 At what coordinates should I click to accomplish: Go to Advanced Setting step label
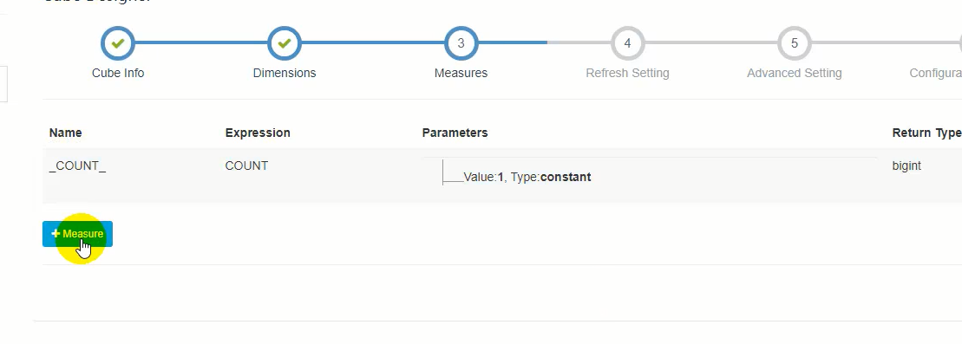pyautogui.click(x=794, y=73)
